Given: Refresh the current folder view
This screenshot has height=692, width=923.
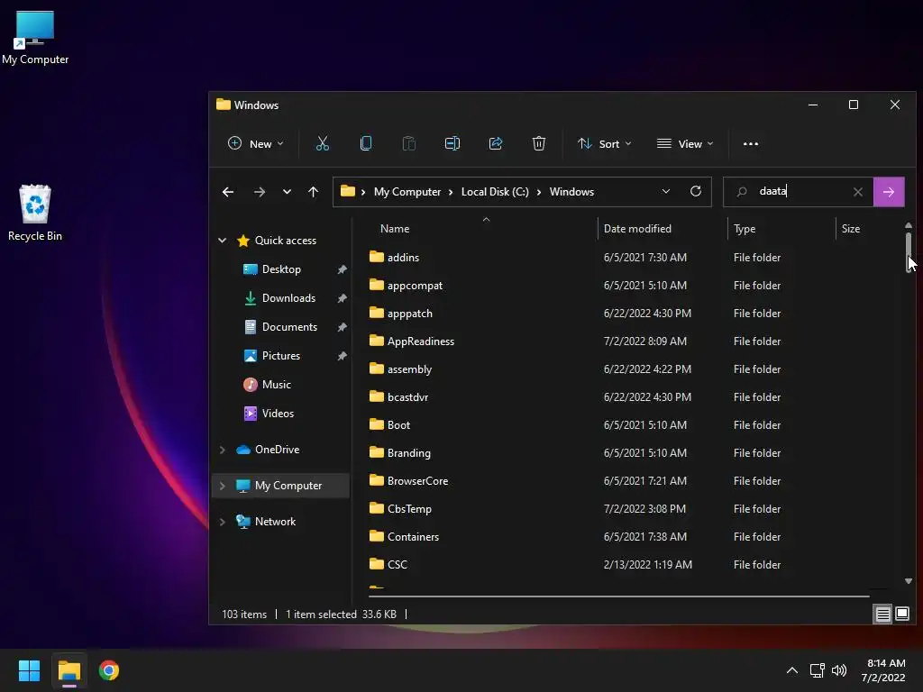Looking at the screenshot, I should 696,191.
